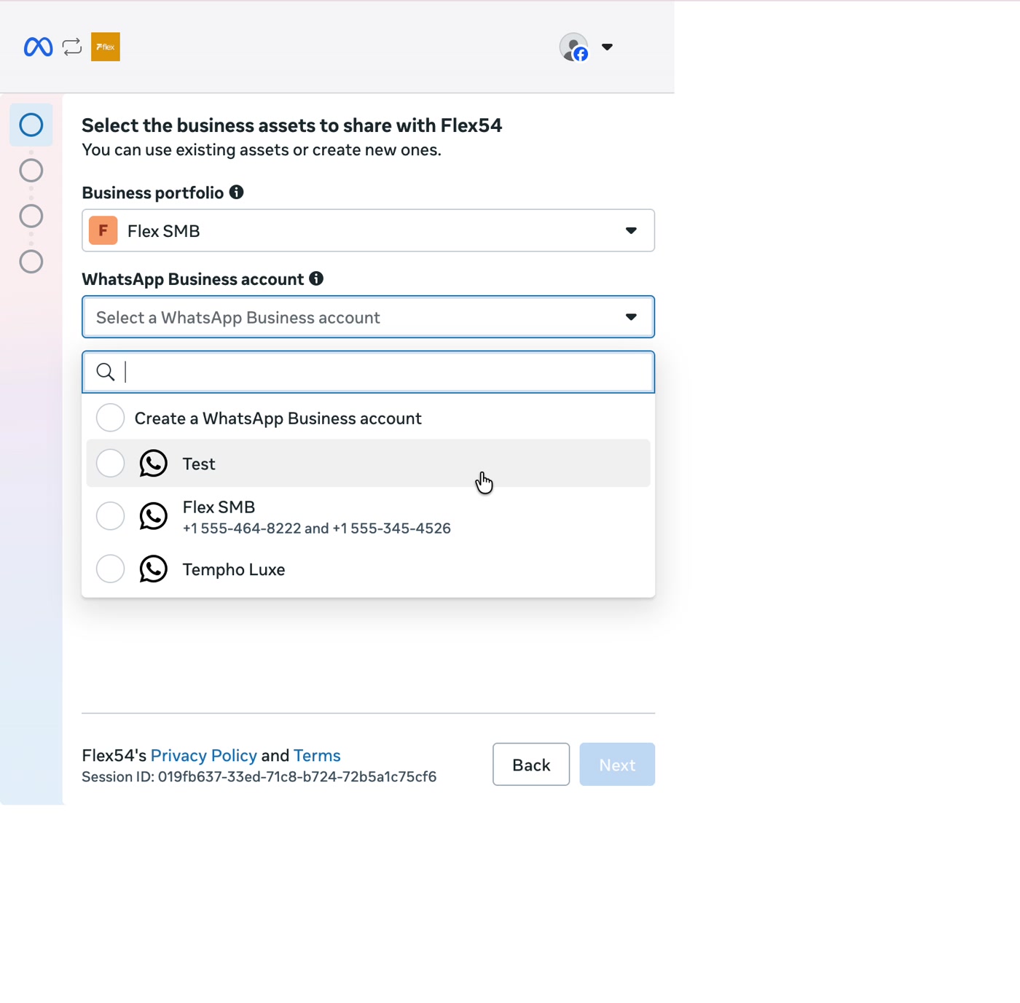
Task: Click the orange Flex app logo
Action: point(106,47)
